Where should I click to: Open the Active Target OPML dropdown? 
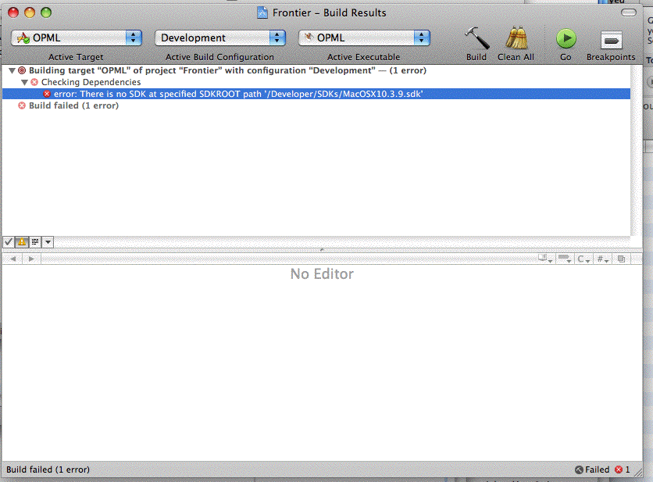pyautogui.click(x=77, y=37)
